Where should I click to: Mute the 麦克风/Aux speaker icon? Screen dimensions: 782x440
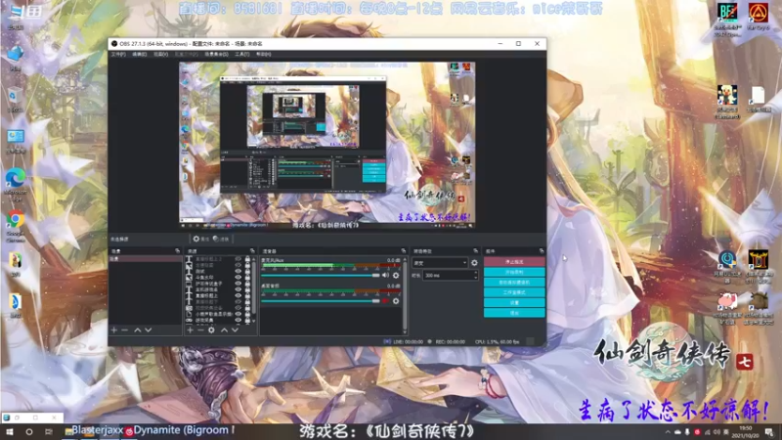tap(385, 276)
